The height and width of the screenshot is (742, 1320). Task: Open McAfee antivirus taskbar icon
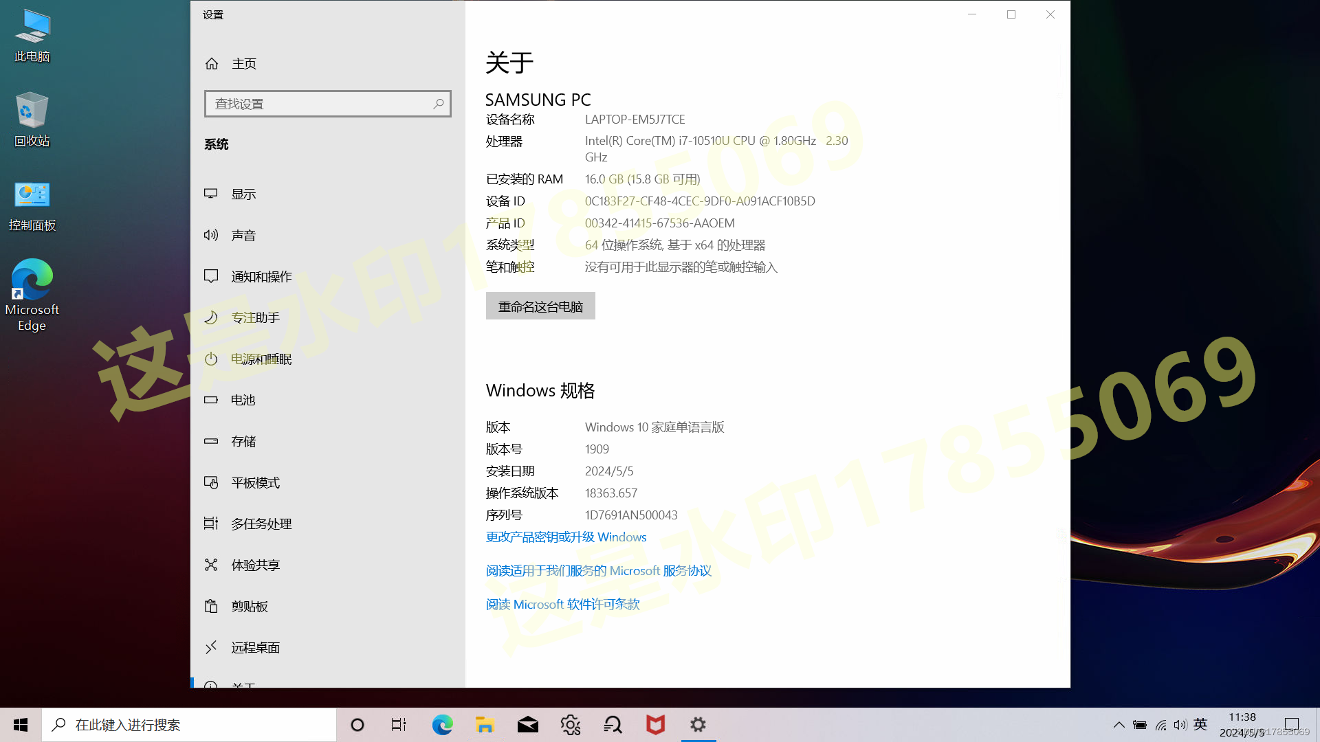654,724
